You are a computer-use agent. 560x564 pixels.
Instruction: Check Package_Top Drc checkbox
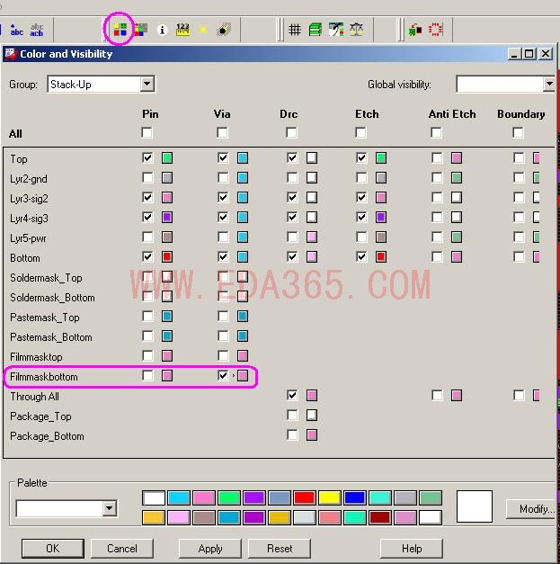click(x=292, y=415)
